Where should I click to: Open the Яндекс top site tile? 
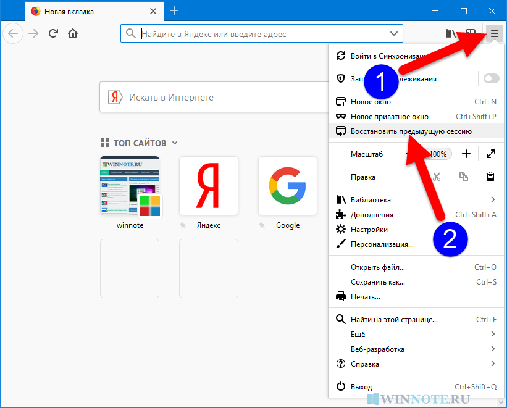coord(209,186)
